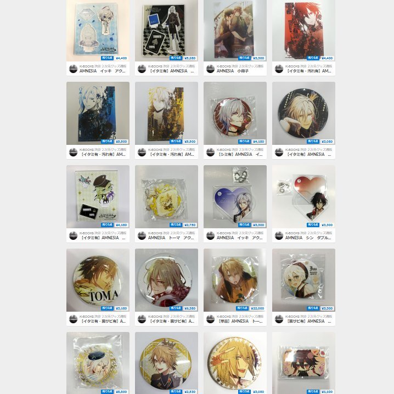Click the ¥2,750 price tag
394x394 pixels.
[x=190, y=225]
